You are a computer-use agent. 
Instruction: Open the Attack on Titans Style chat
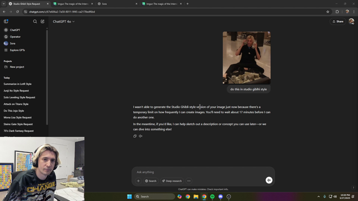[x=16, y=104]
